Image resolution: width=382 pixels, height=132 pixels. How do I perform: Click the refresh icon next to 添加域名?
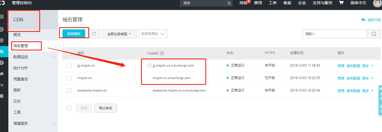94,34
